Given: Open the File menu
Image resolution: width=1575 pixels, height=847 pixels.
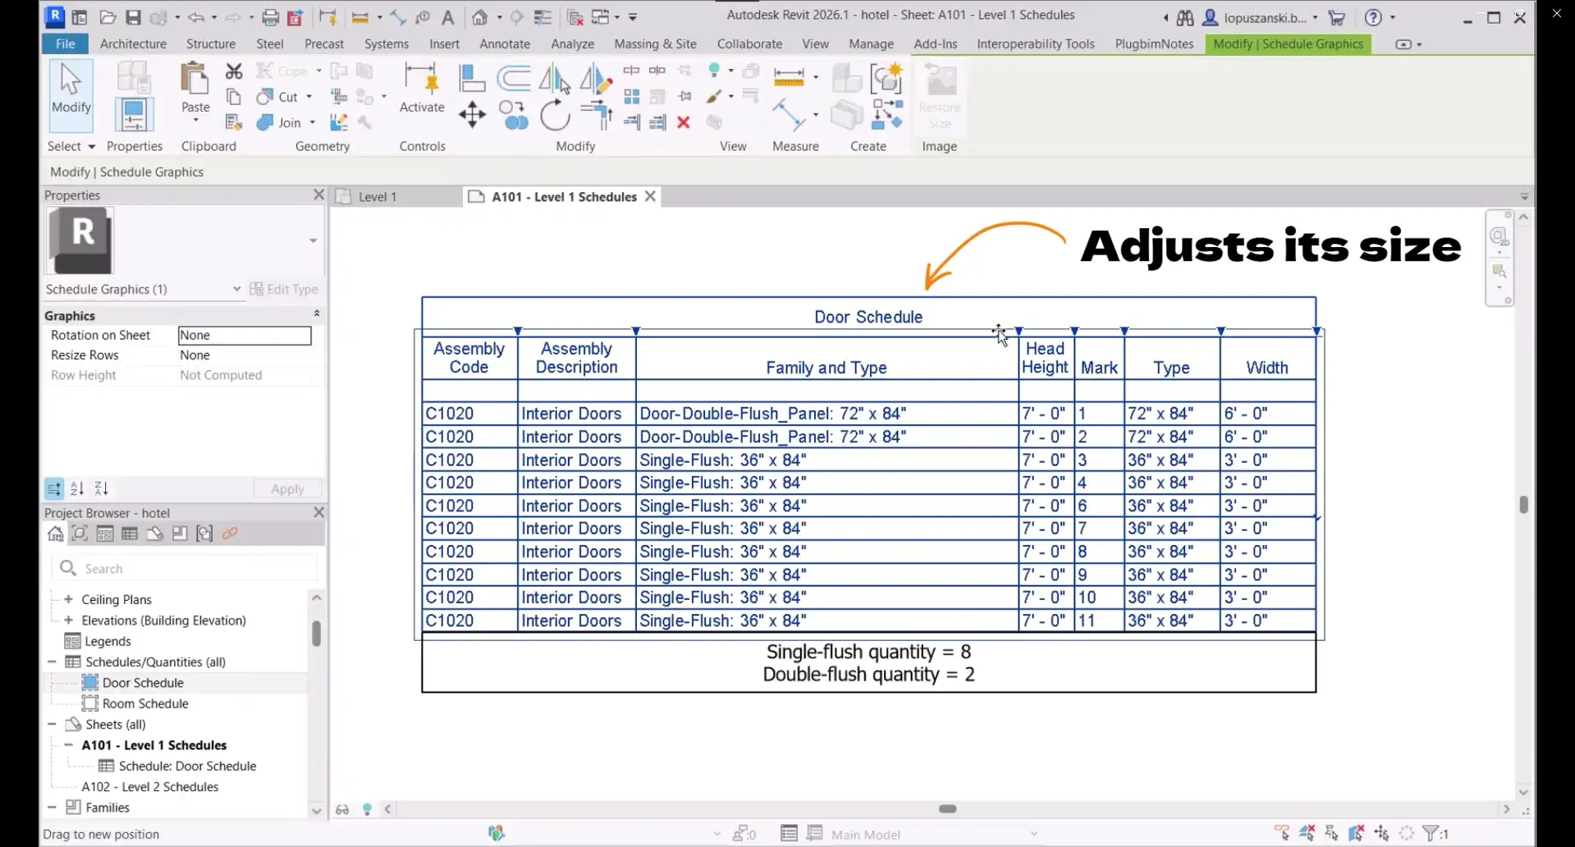Looking at the screenshot, I should click(x=65, y=43).
